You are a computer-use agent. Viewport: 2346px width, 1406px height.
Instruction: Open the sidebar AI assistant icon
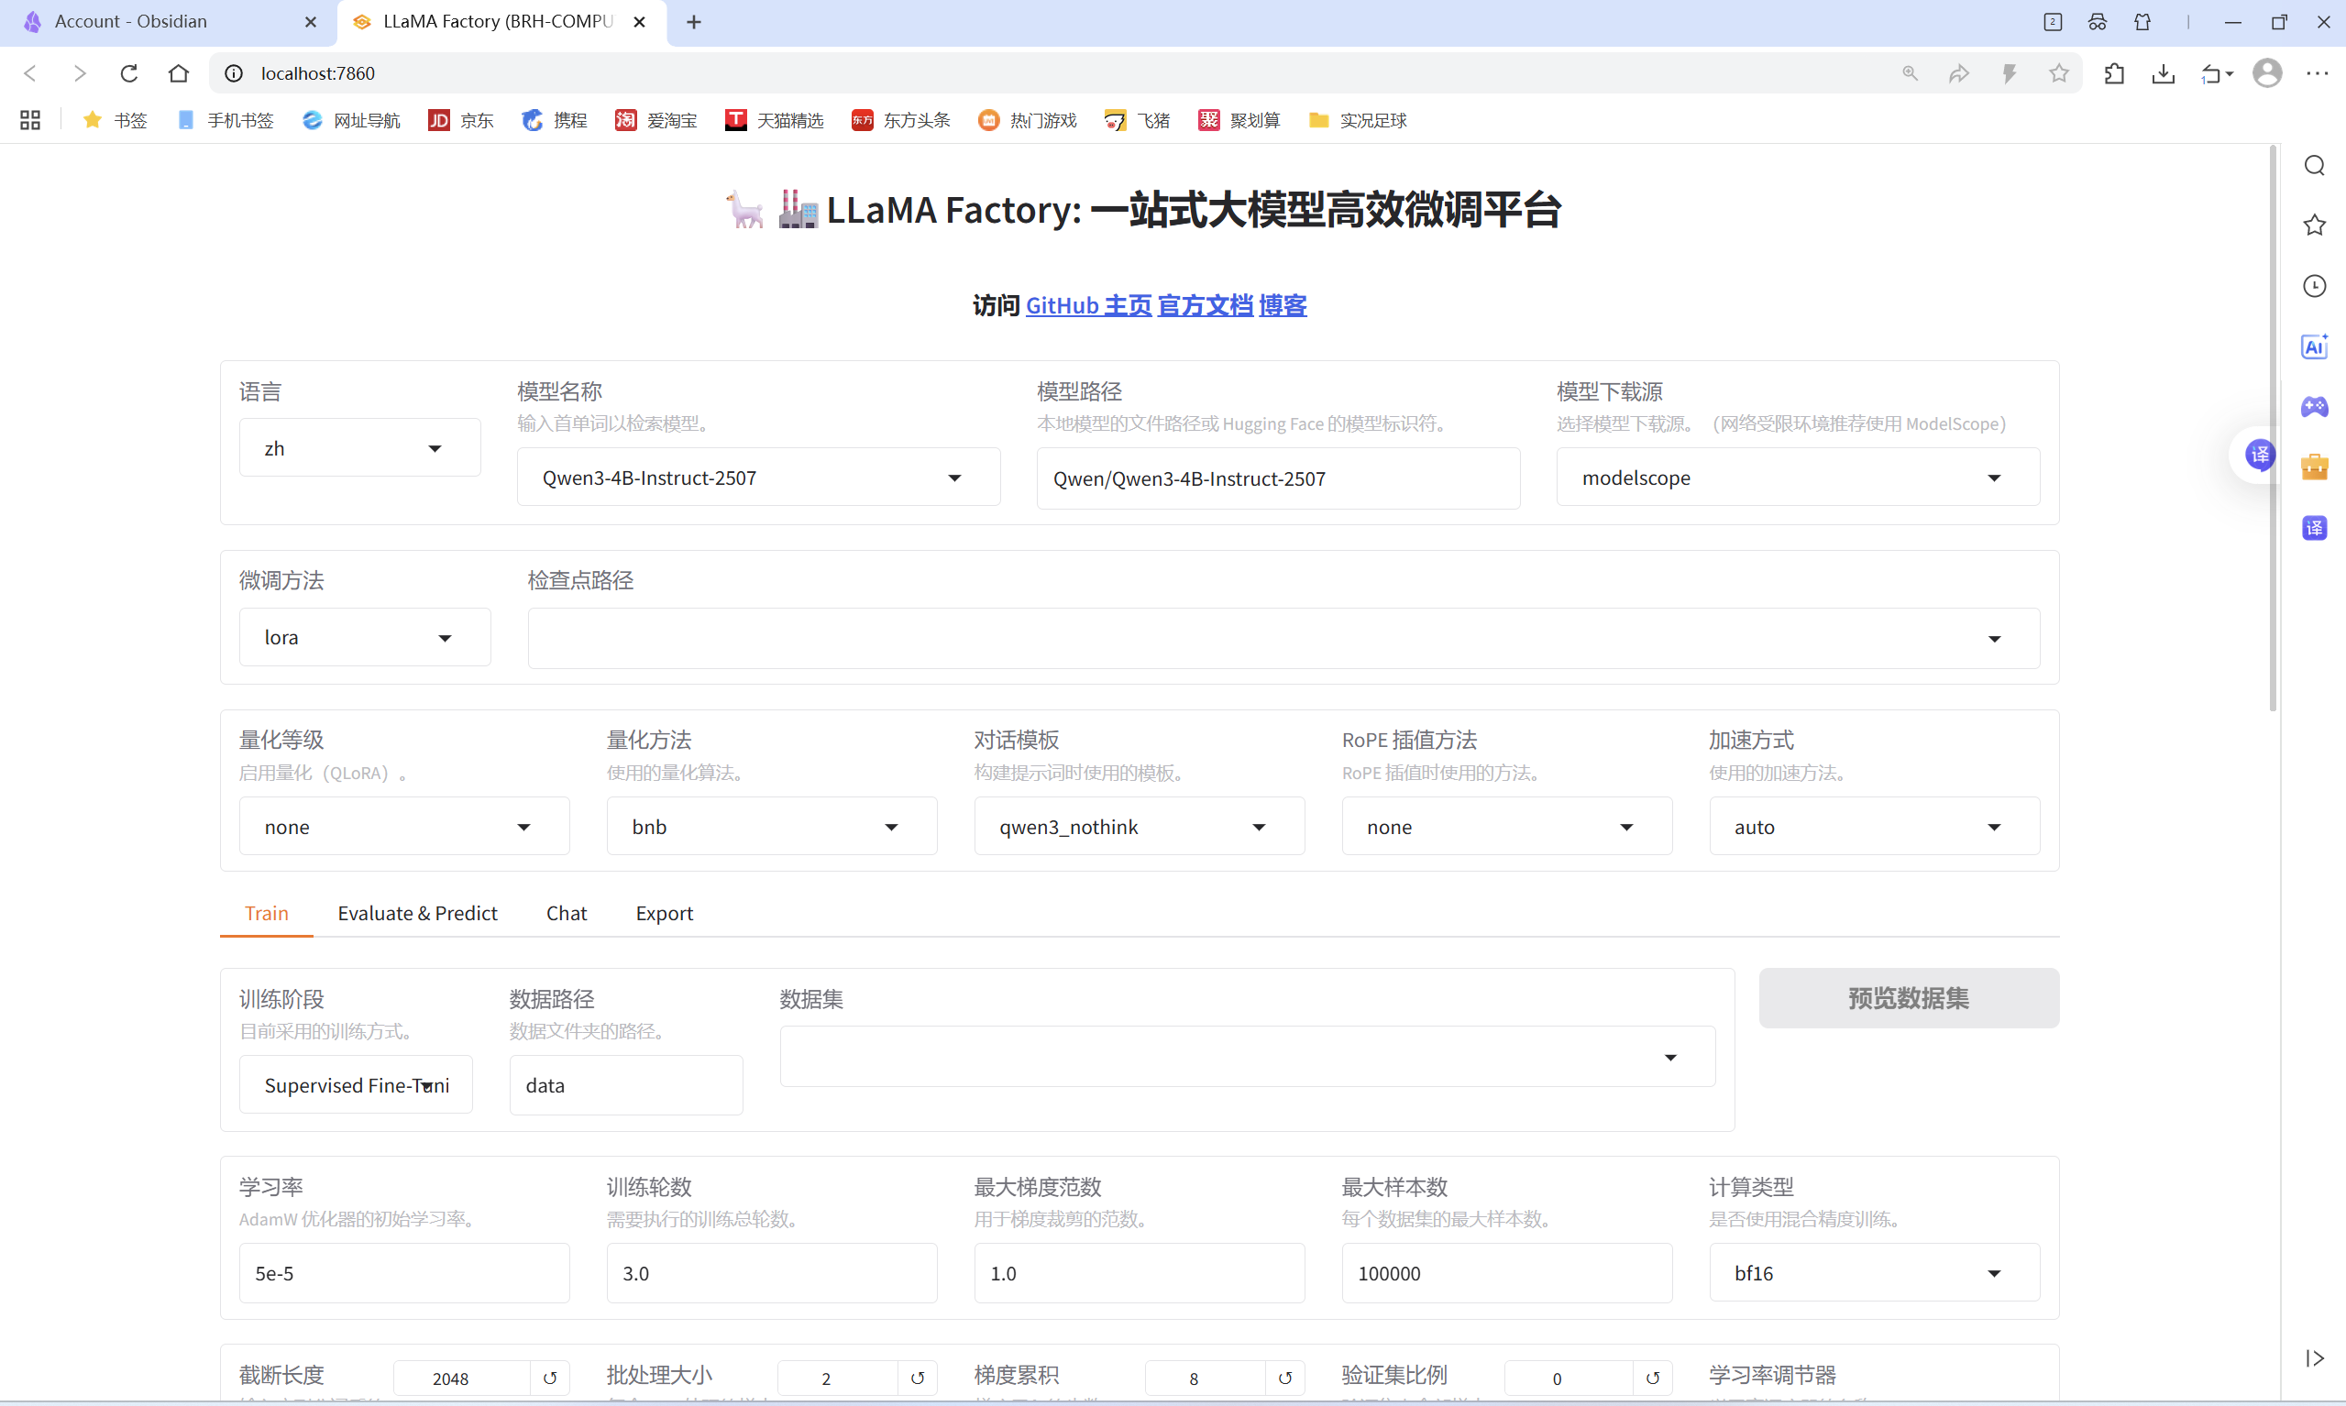pos(2315,346)
